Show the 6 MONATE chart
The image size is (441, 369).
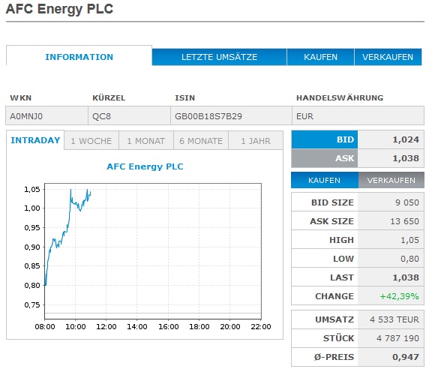click(x=201, y=141)
